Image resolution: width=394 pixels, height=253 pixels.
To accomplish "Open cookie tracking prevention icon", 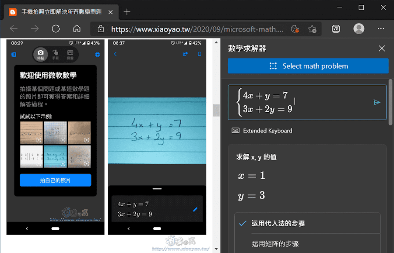I will click(x=295, y=29).
